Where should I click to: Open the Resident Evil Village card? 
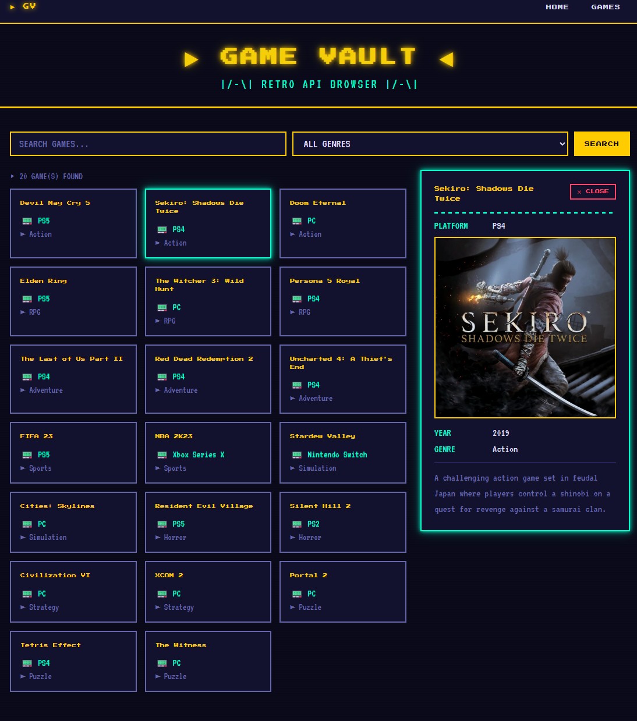click(x=208, y=522)
